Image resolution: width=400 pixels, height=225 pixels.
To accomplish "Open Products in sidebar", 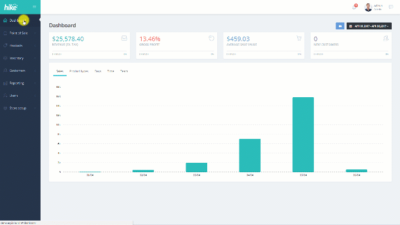I will pos(16,46).
